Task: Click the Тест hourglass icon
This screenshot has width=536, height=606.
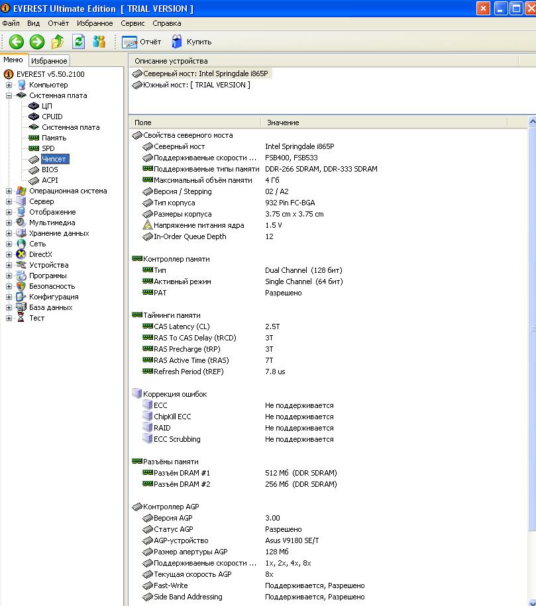Action: 21,318
